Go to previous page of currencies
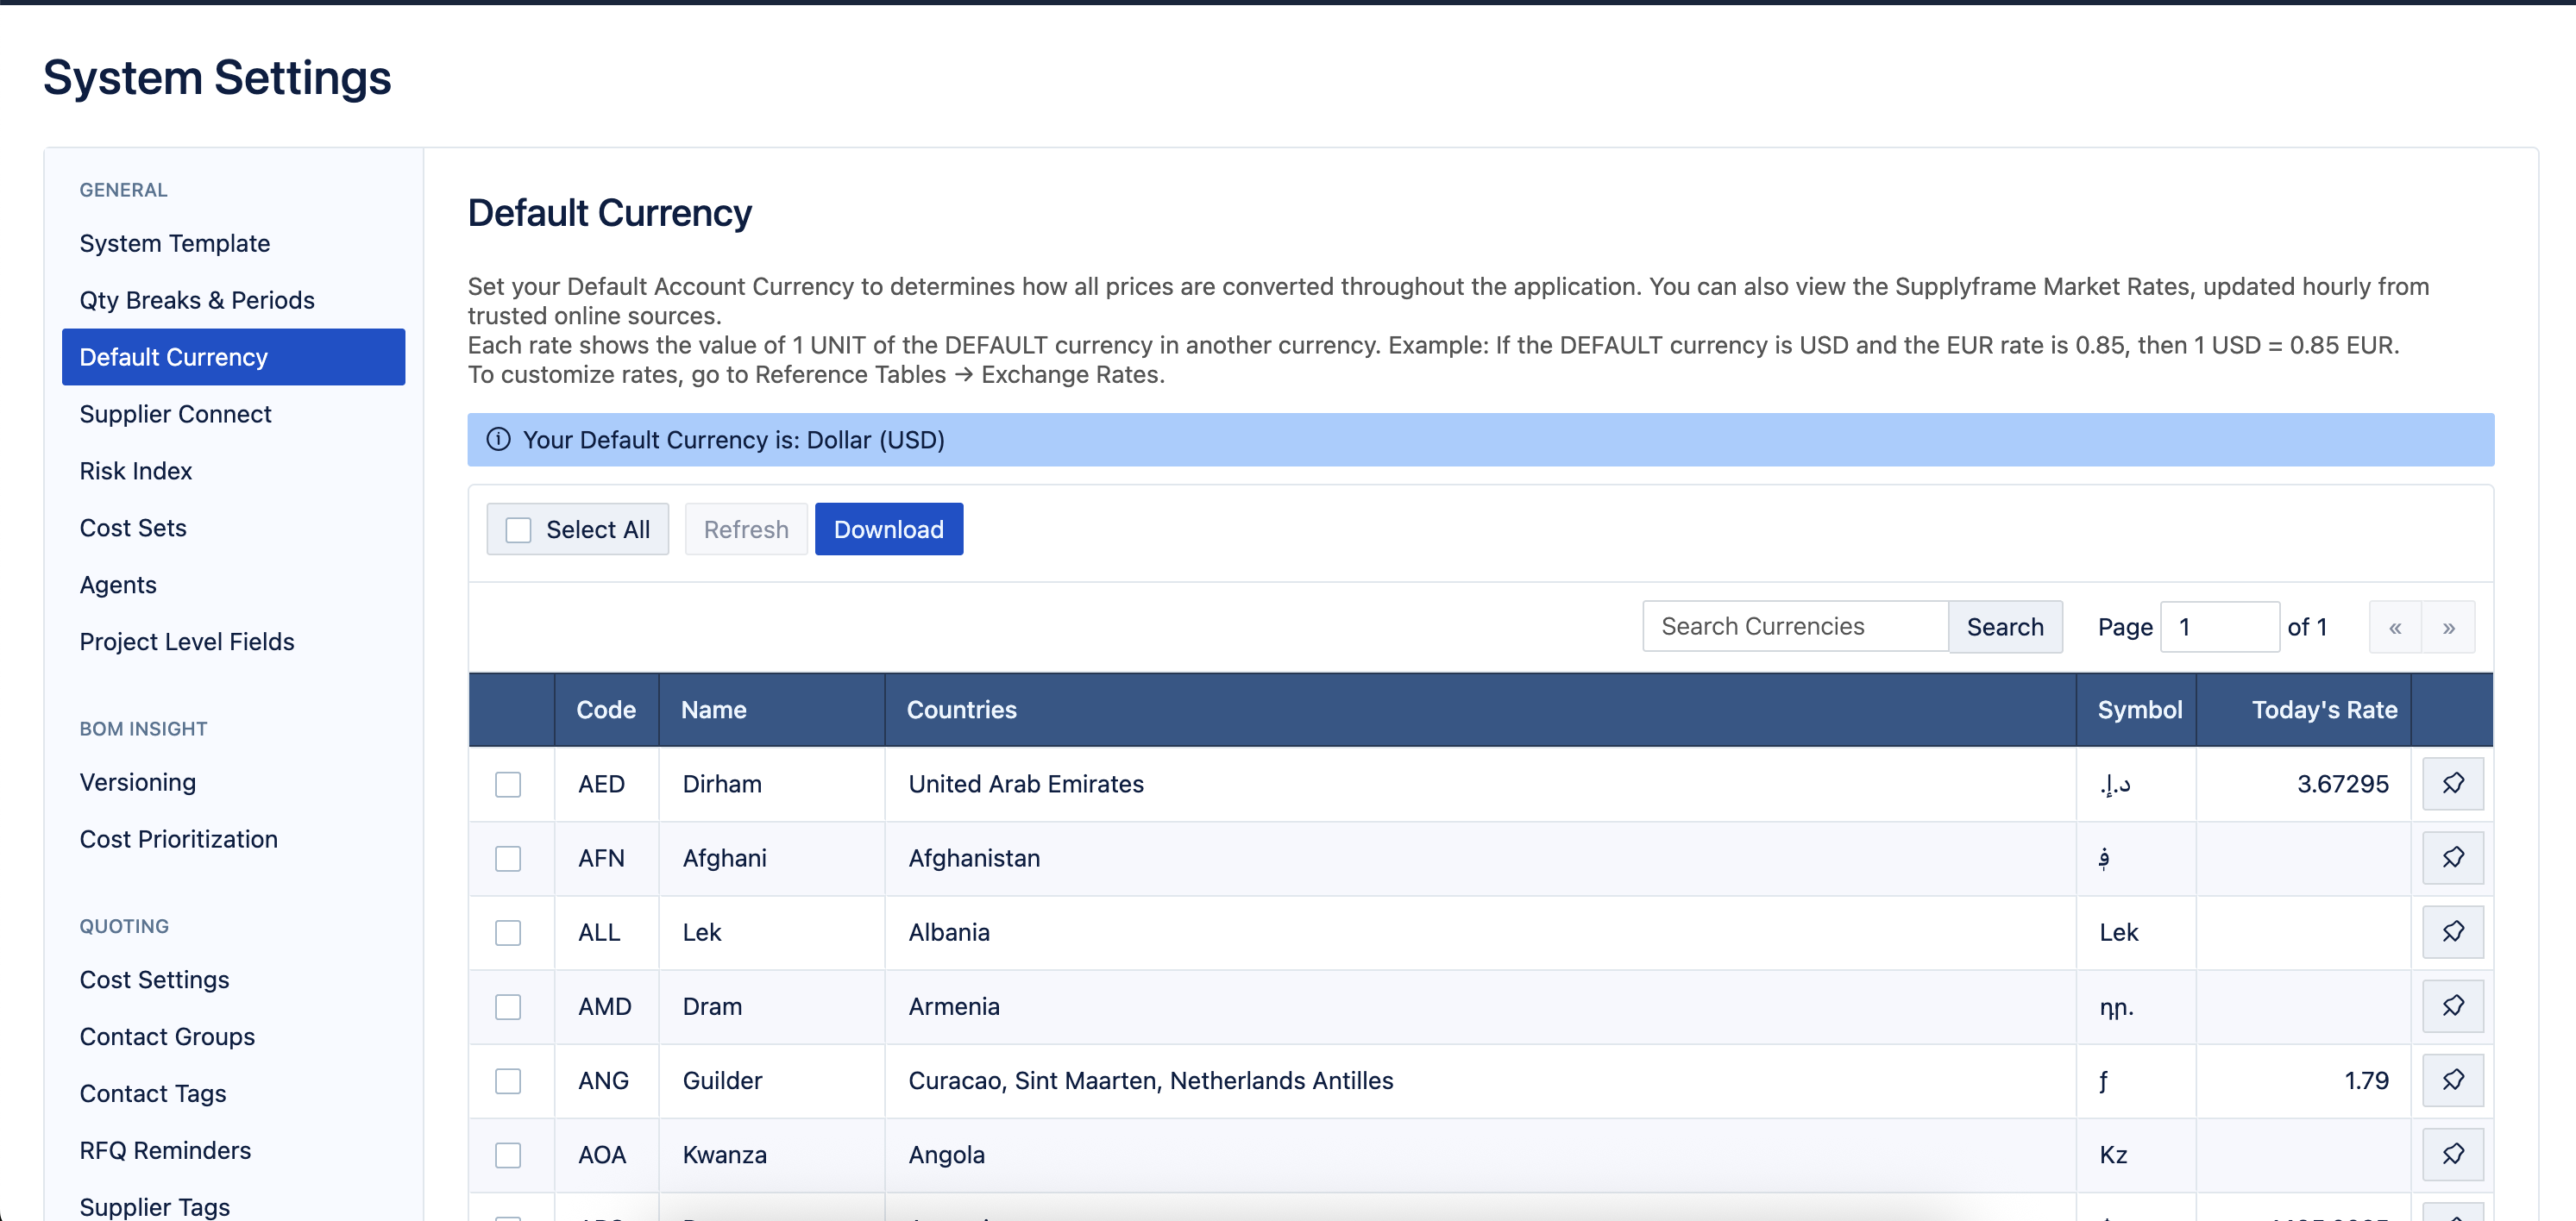Image resolution: width=2576 pixels, height=1221 pixels. pos(2395,627)
